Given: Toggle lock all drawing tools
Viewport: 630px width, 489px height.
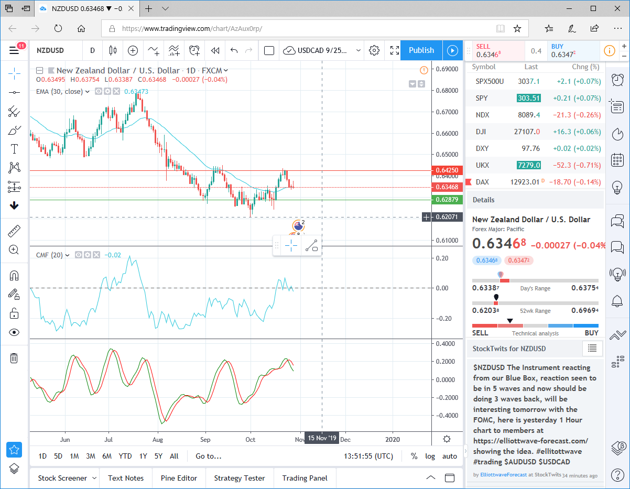Looking at the screenshot, I should pos(14,313).
